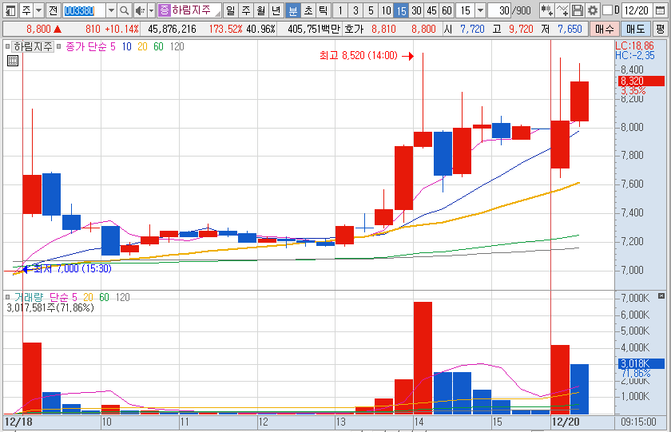This screenshot has height=432, width=671.
Task: Click the 12/20 date label on time axis
Action: 566,422
